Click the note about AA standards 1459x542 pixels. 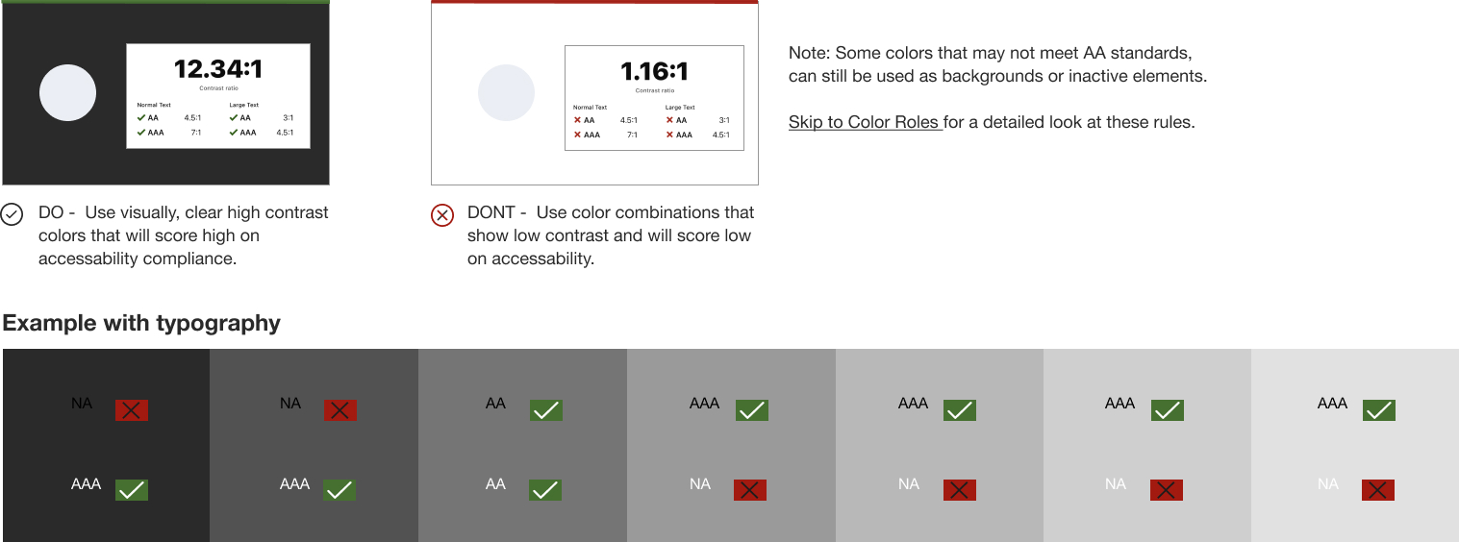coord(998,64)
